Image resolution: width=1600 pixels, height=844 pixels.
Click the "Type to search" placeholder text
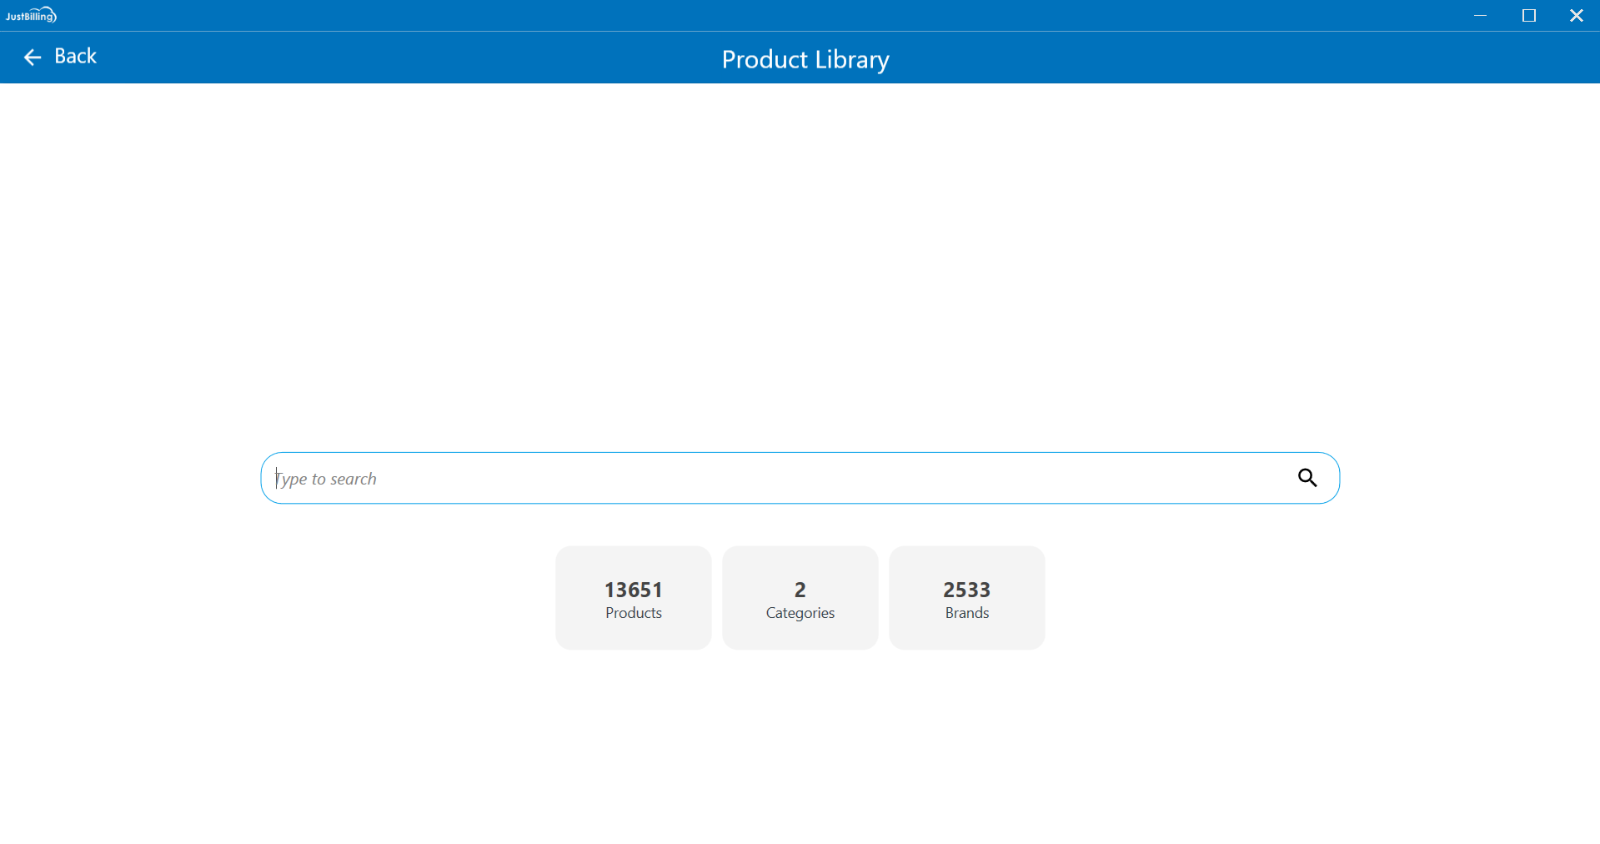point(327,479)
